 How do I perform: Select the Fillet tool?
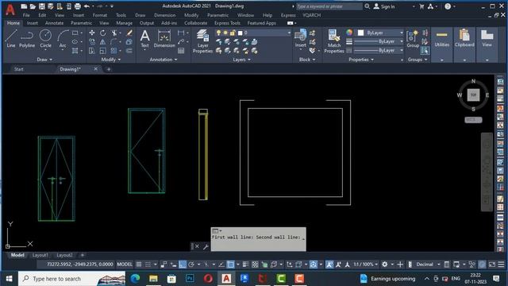[x=114, y=42]
